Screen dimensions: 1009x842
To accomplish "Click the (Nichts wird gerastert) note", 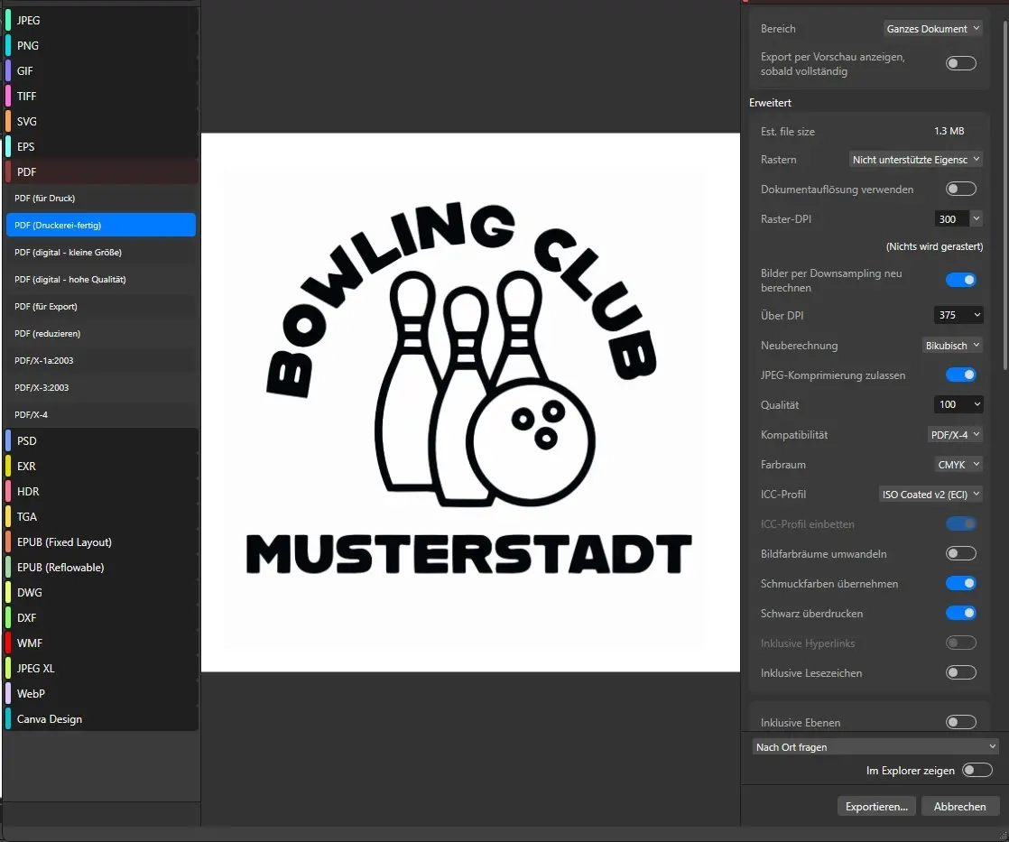I will point(934,246).
